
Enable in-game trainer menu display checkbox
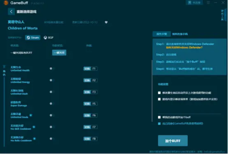(x=159, y=99)
